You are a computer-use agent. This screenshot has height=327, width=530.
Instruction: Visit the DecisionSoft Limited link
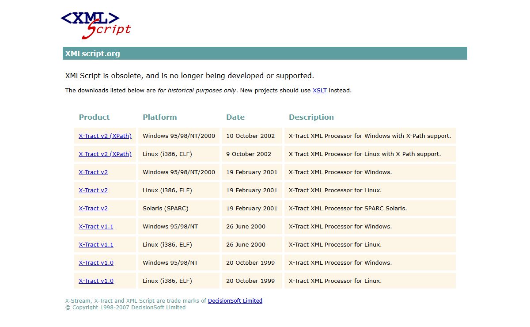235,300
